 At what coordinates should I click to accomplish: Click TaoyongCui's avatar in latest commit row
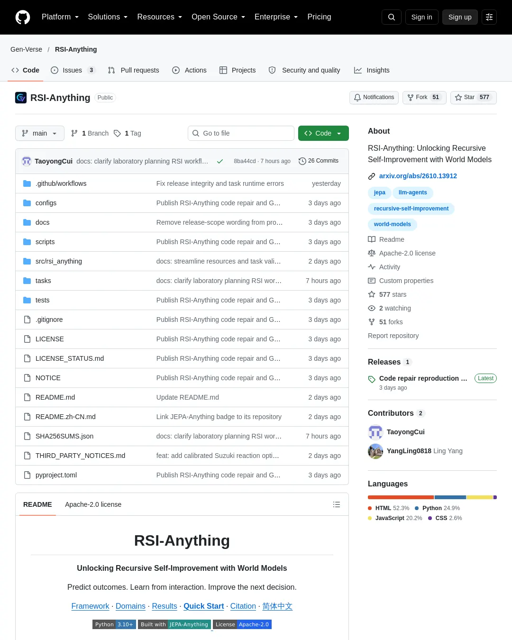click(27, 161)
